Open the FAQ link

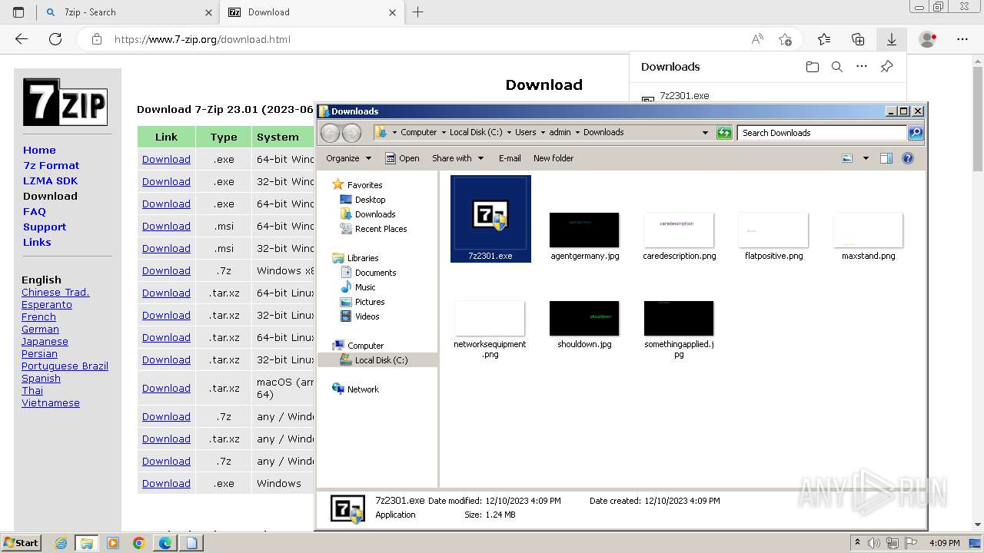pyautogui.click(x=35, y=211)
